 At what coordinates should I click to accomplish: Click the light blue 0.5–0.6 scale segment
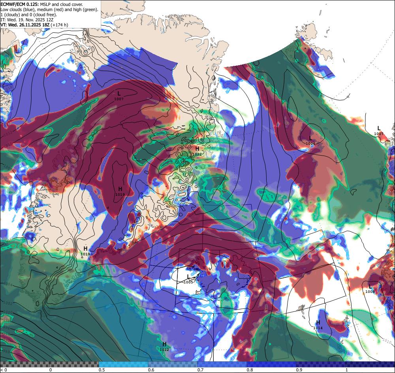(x=123, y=364)
